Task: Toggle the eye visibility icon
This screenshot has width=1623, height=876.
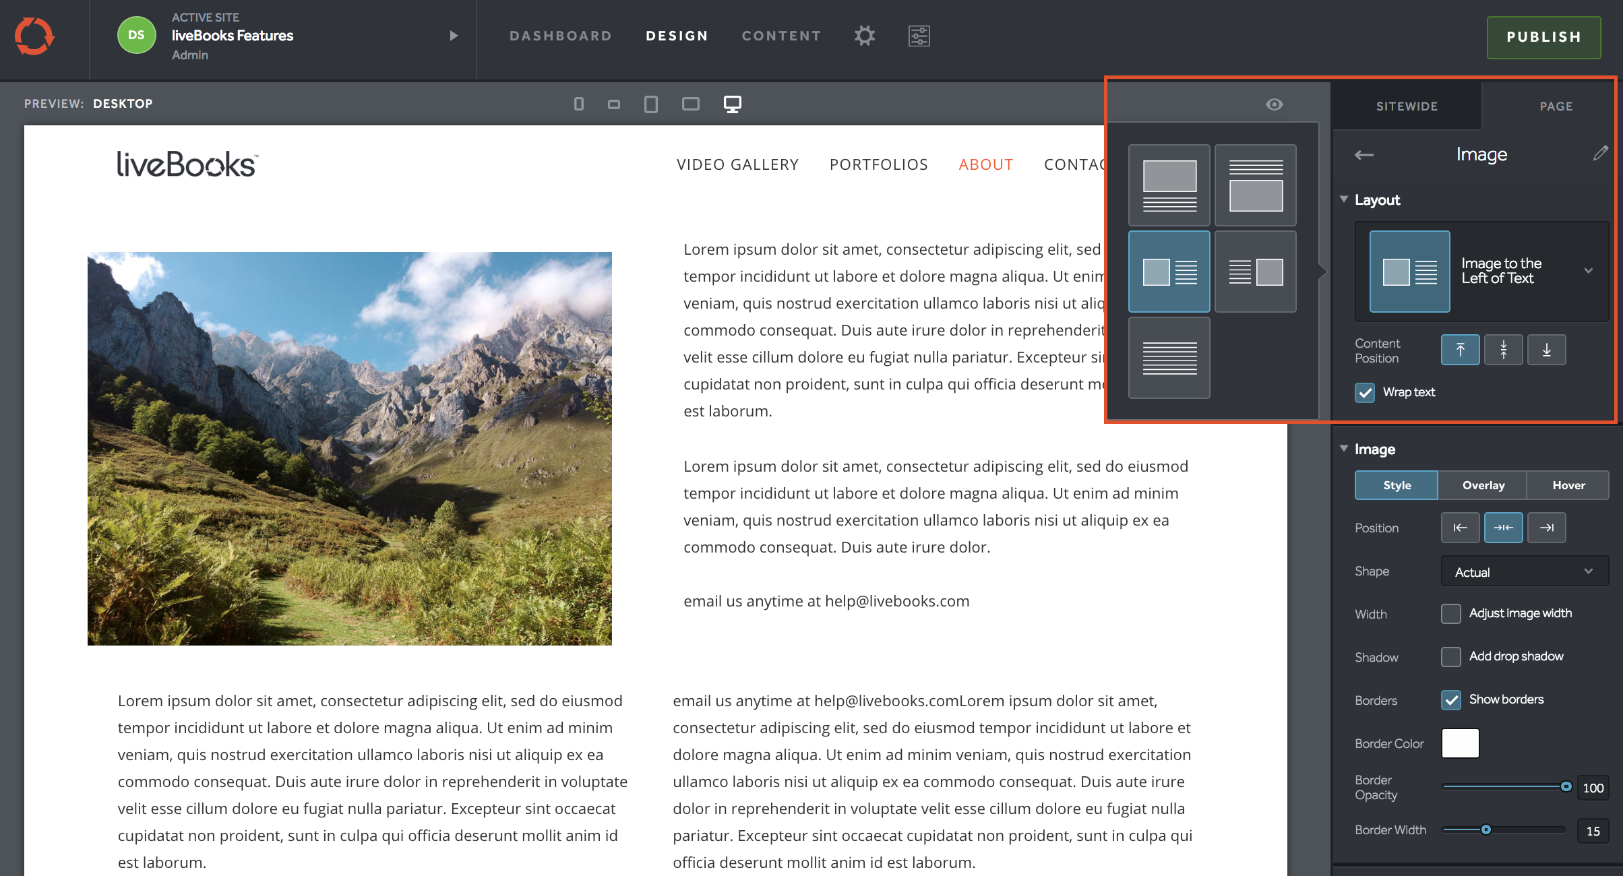Action: pos(1274,104)
